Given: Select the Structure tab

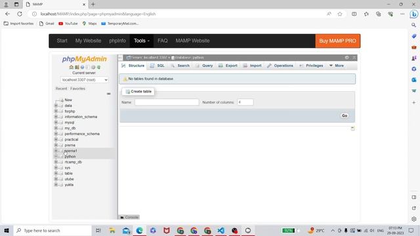Looking at the screenshot, I should [x=133, y=66].
